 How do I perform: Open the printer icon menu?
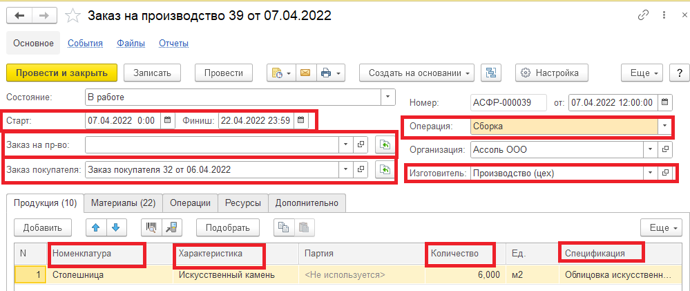(x=329, y=73)
